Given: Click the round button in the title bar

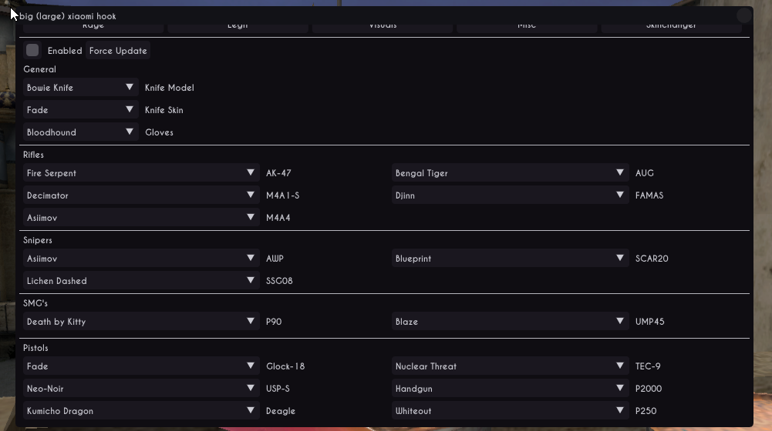Looking at the screenshot, I should point(743,15).
